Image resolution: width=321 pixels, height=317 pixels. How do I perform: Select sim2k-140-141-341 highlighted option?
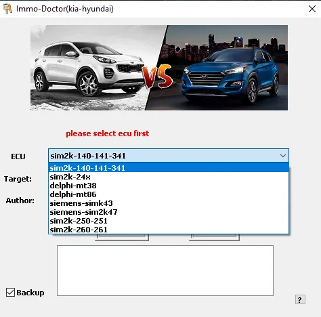pyautogui.click(x=169, y=168)
